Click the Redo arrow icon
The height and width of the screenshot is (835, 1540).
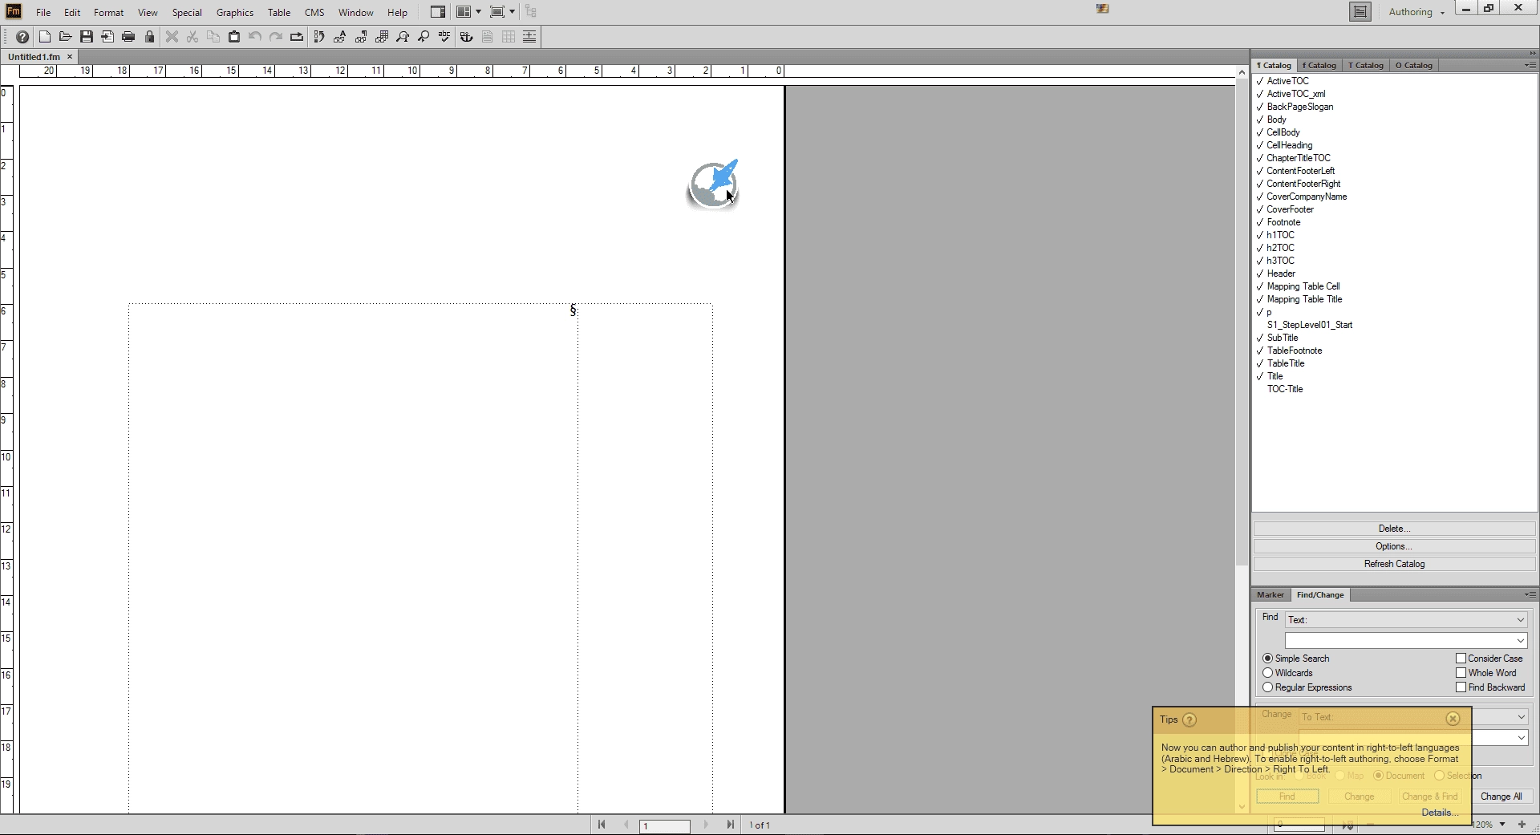point(276,37)
